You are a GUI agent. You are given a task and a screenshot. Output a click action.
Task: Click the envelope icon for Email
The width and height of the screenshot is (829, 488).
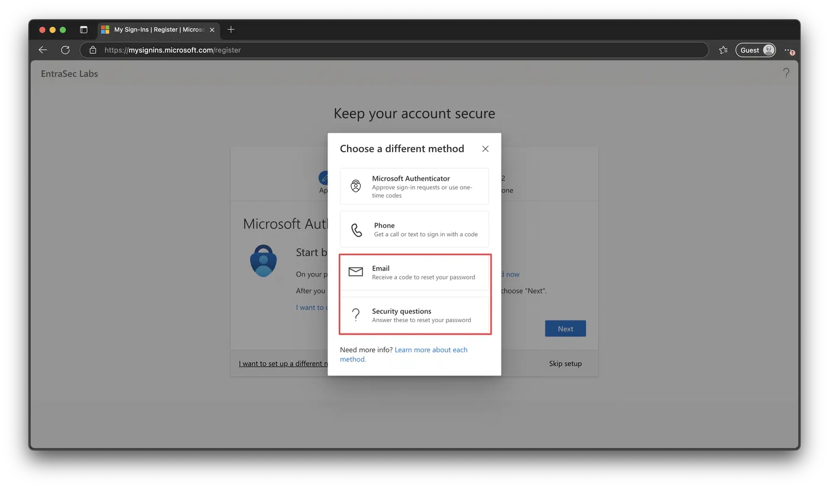356,272
